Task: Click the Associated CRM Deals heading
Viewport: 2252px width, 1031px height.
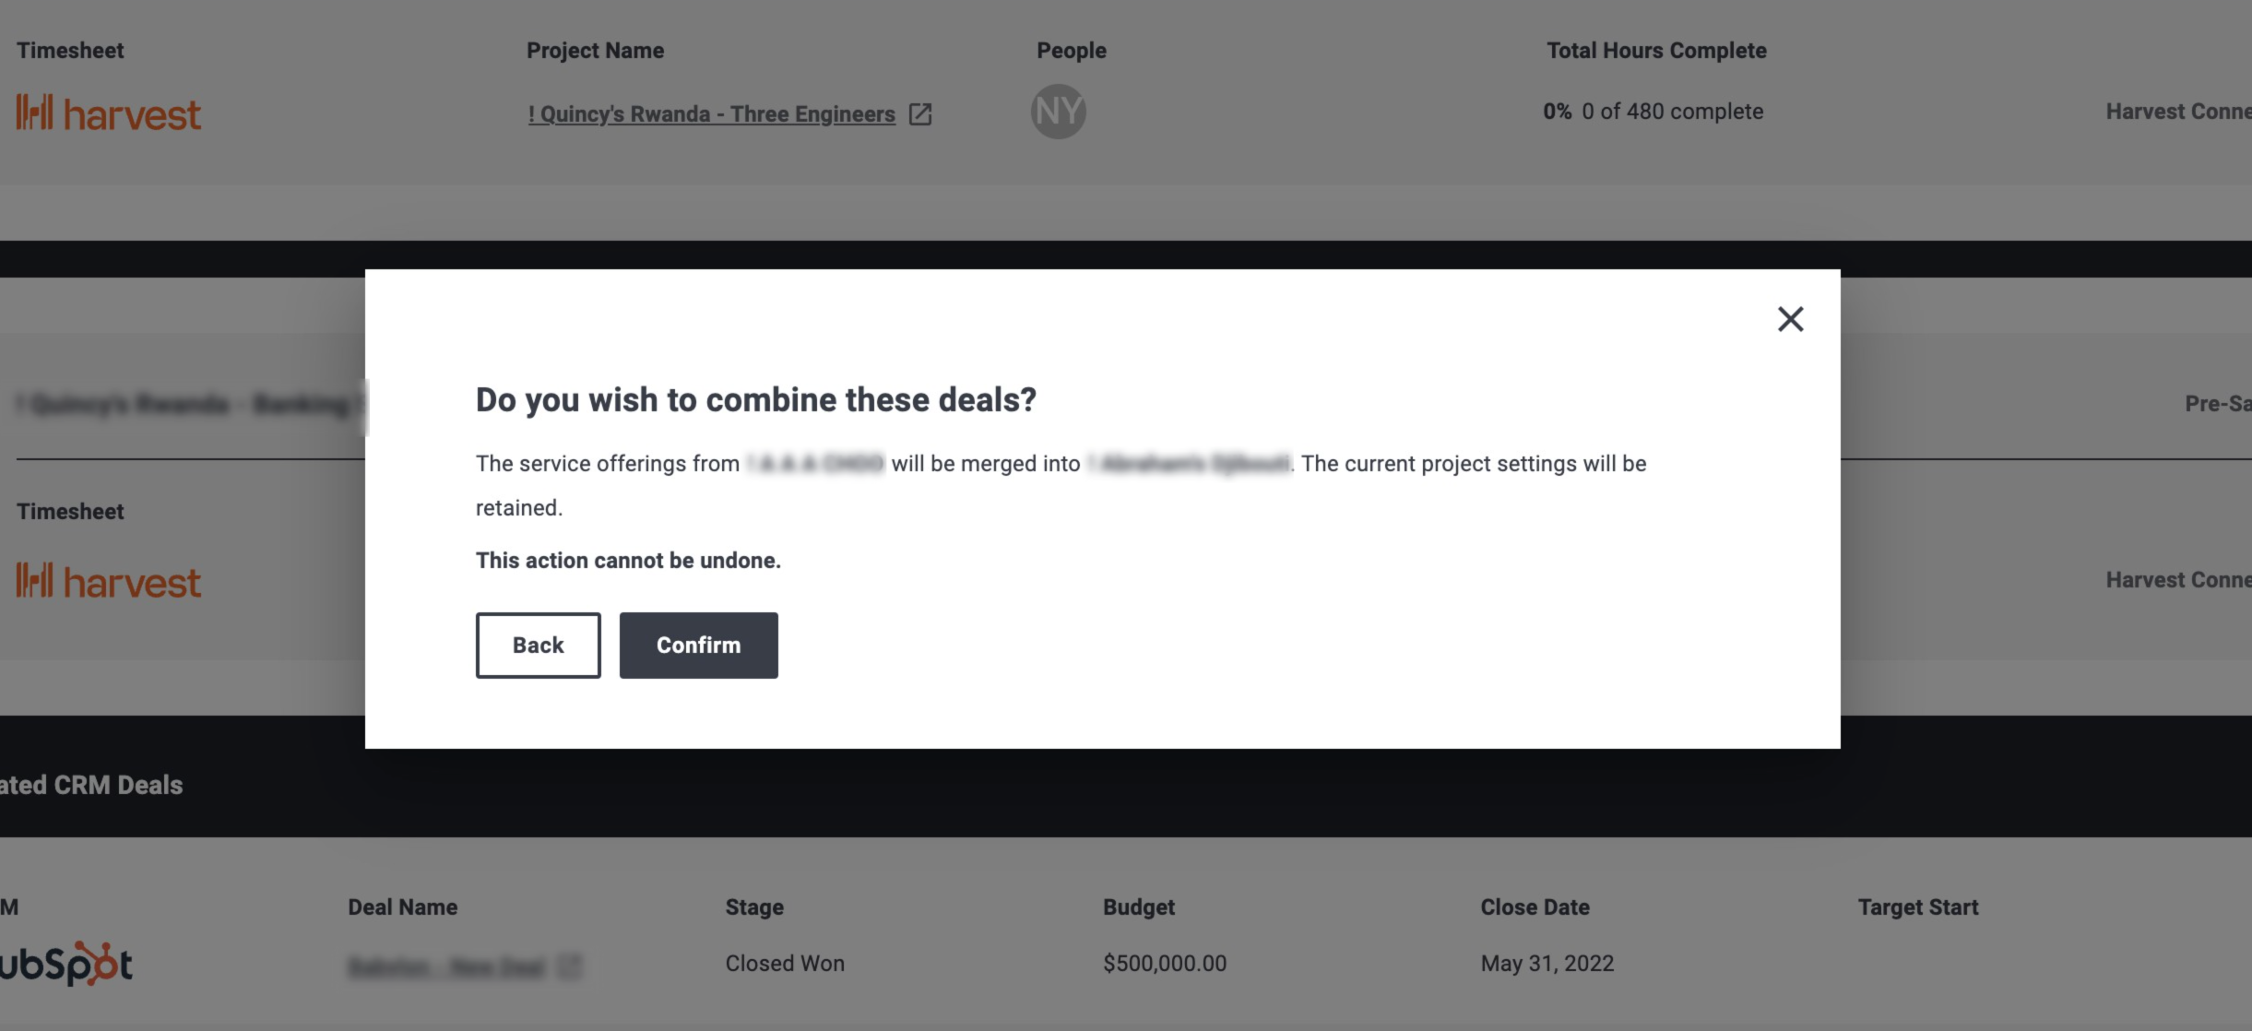Action: pyautogui.click(x=90, y=785)
